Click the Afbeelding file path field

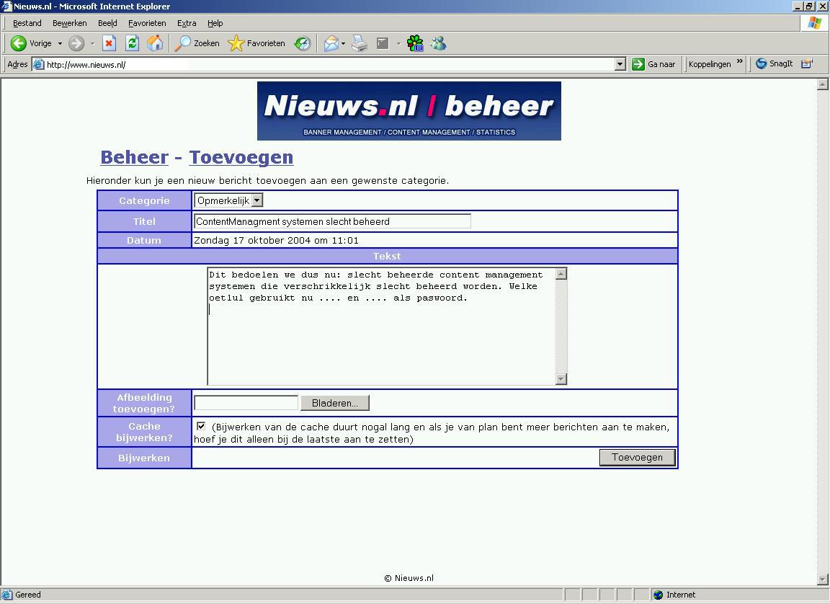246,402
